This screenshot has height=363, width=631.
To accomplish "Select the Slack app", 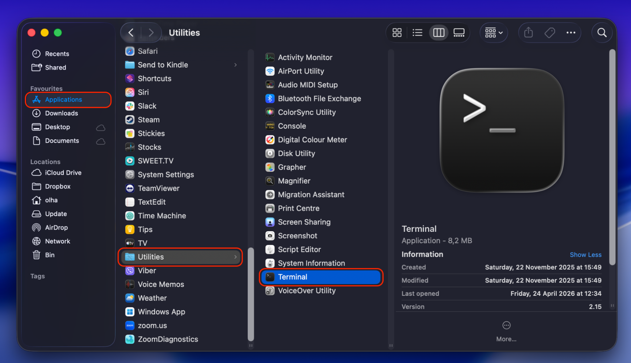I will (147, 106).
